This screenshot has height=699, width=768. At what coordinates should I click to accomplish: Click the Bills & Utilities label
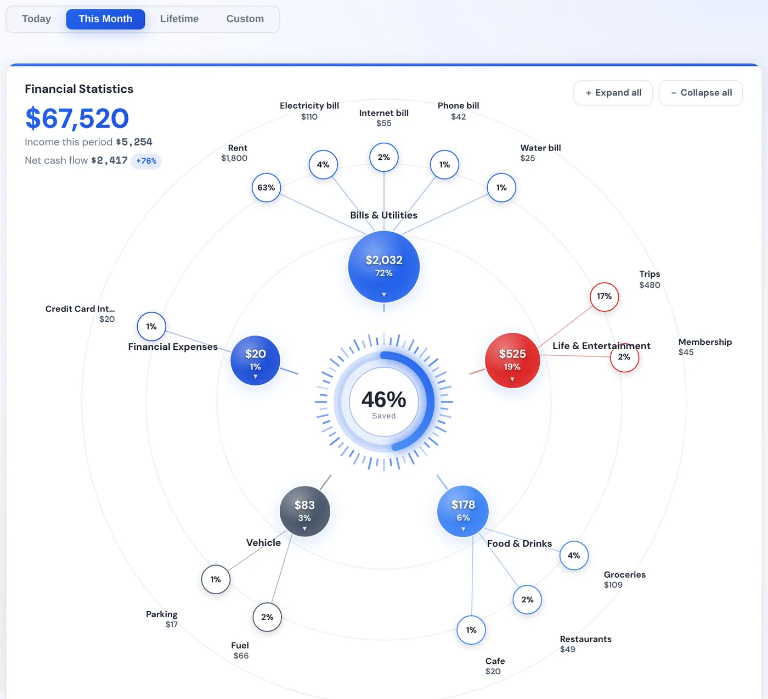(384, 215)
